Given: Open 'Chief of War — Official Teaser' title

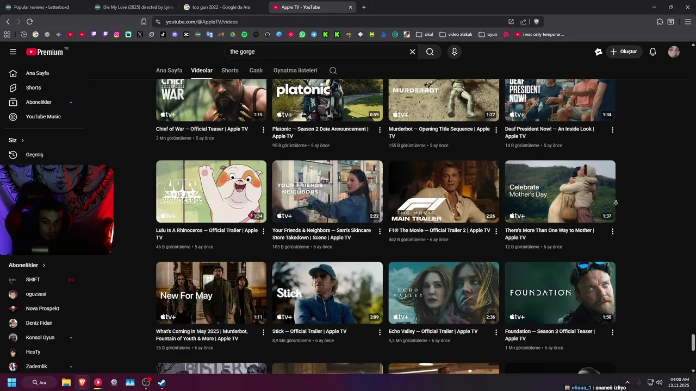Looking at the screenshot, I should (202, 129).
